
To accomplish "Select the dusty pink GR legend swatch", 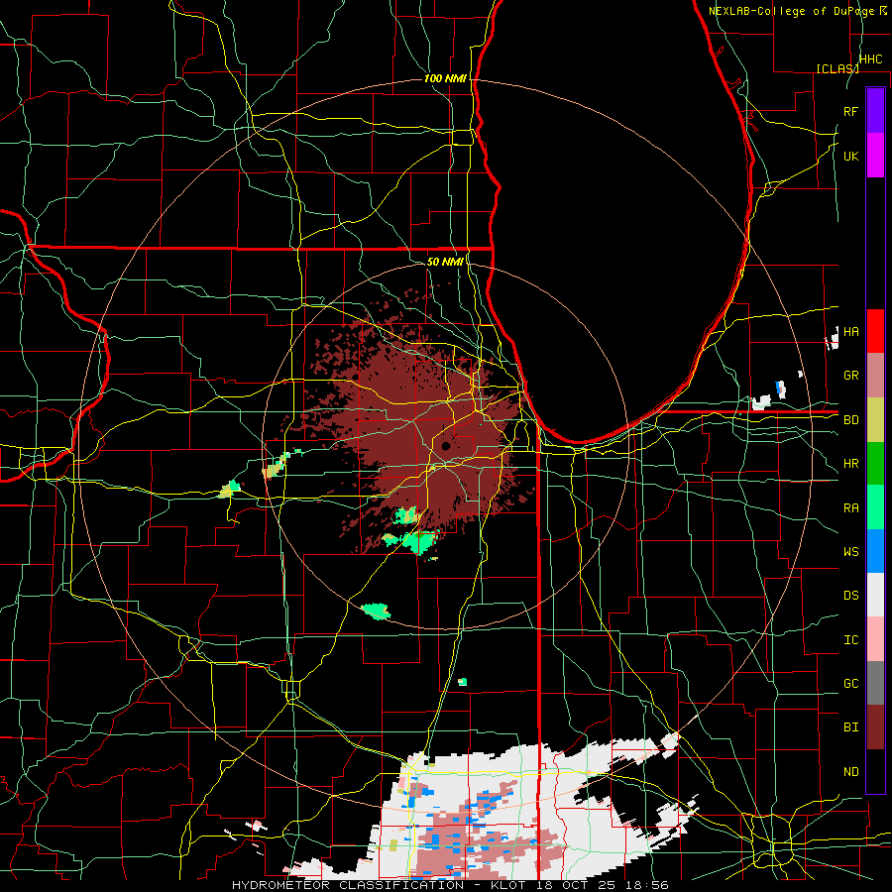I will pyautogui.click(x=875, y=376).
